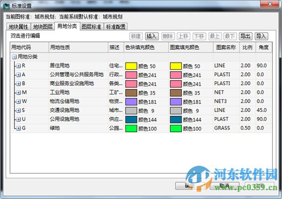Pick green block fill swatch for G
The width and height of the screenshot is (282, 199).
coord(131,129)
